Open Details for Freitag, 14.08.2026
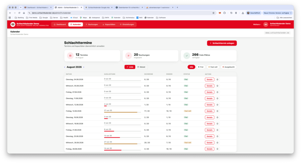The image size is (301, 163). point(209,111)
